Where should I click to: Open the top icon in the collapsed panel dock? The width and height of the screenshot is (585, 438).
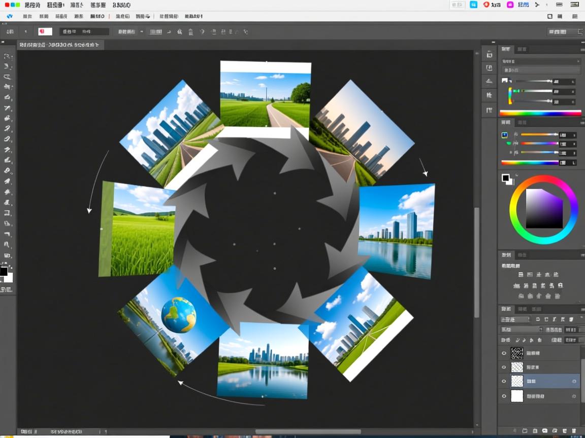[489, 55]
